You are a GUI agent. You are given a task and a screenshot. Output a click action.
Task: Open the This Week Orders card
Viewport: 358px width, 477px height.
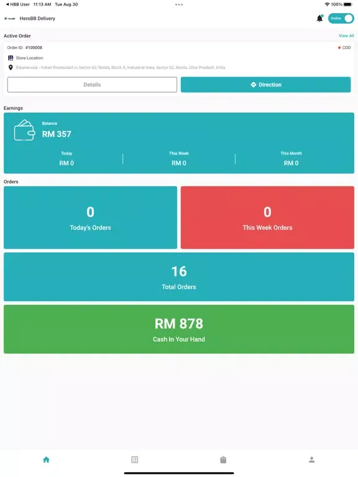click(267, 217)
